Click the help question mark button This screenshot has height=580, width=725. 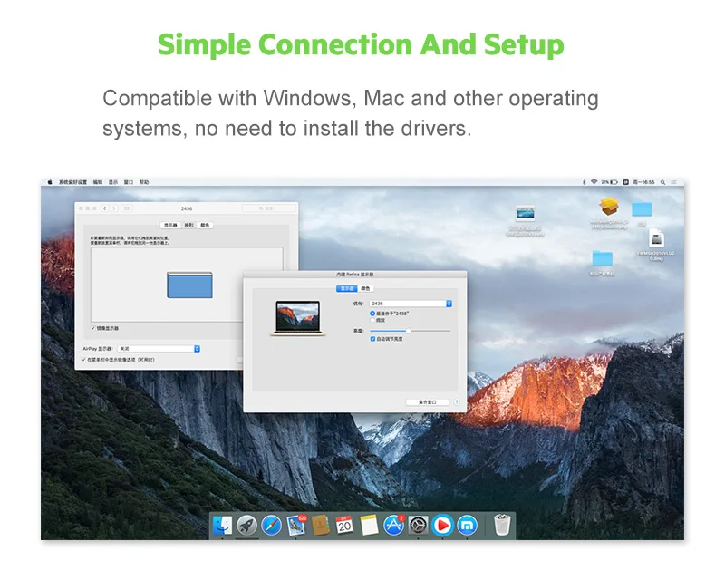click(457, 402)
